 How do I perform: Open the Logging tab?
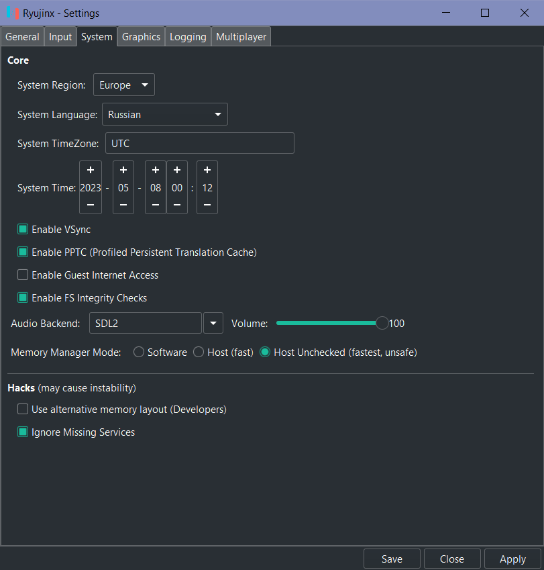coord(188,37)
